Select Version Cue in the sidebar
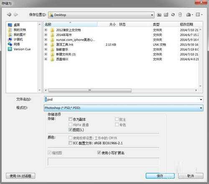Image resolution: width=209 pixels, height=184 pixels. [19, 49]
